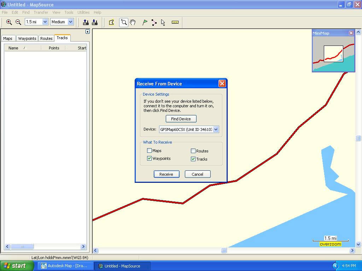Select the Selection arrow tool

point(163,22)
